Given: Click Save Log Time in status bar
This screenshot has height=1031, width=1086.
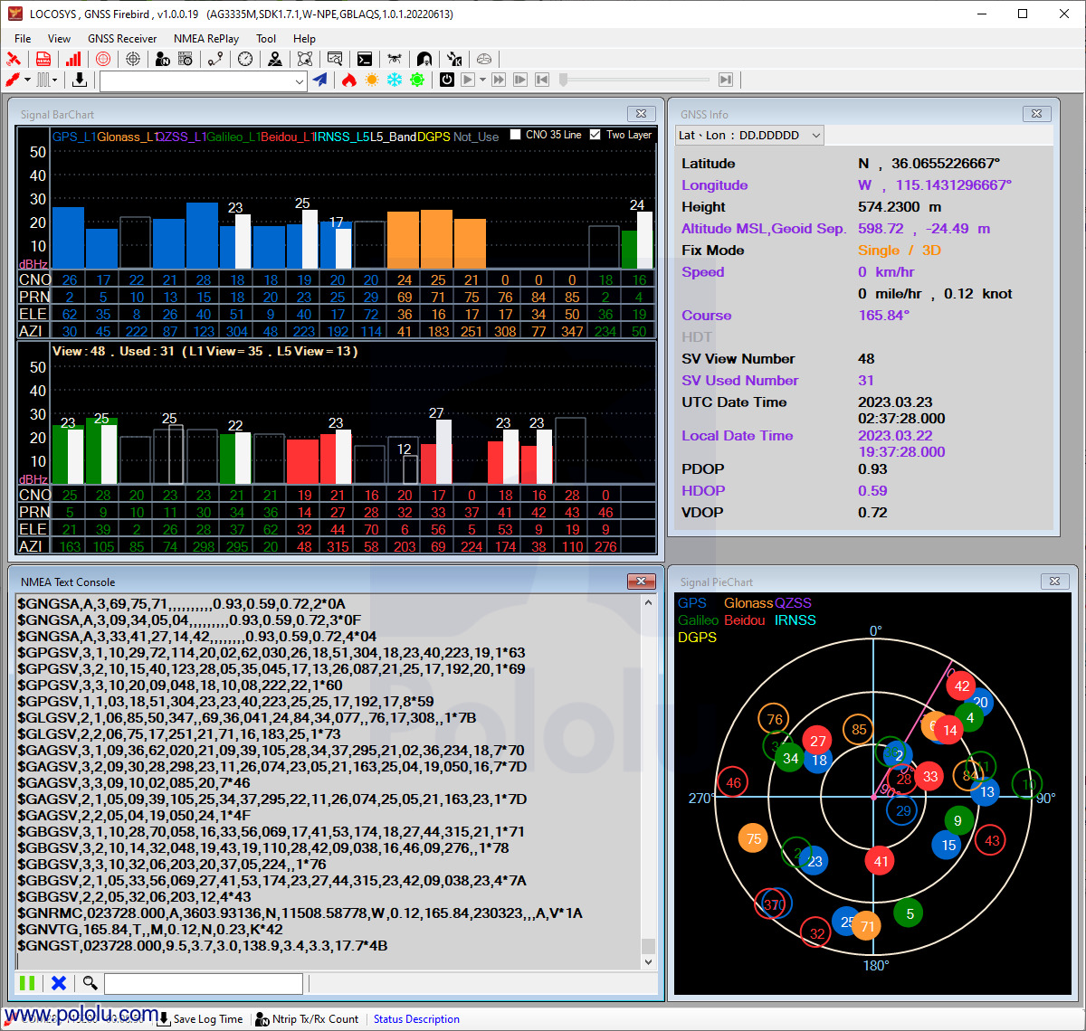Looking at the screenshot, I should coord(207,1019).
